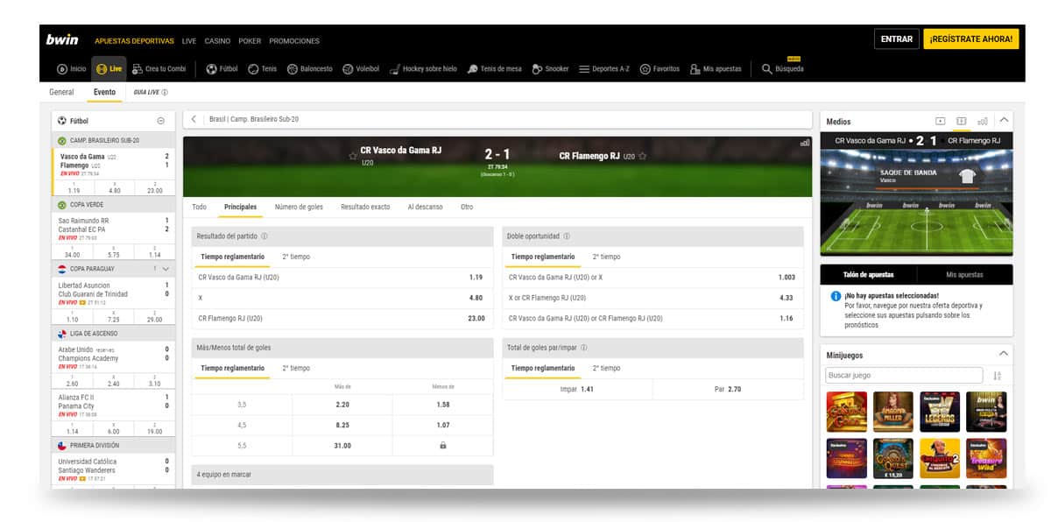Pick Par at 2.70
The image size is (1051, 522).
point(728,389)
